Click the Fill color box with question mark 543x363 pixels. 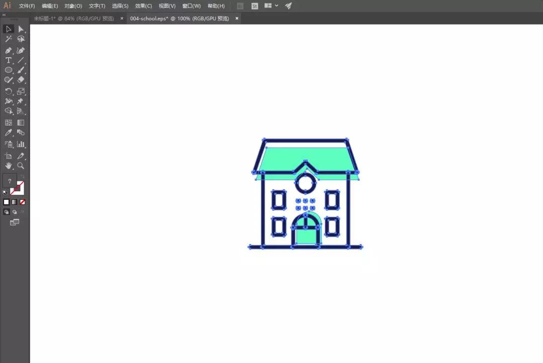pos(10,181)
